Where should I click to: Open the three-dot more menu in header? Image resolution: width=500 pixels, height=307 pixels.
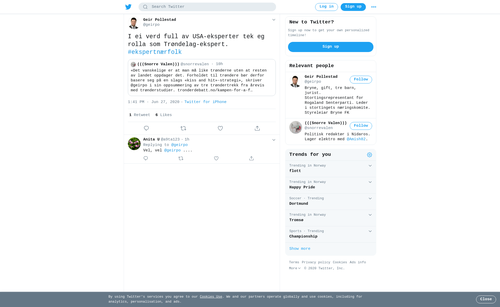[x=374, y=7]
